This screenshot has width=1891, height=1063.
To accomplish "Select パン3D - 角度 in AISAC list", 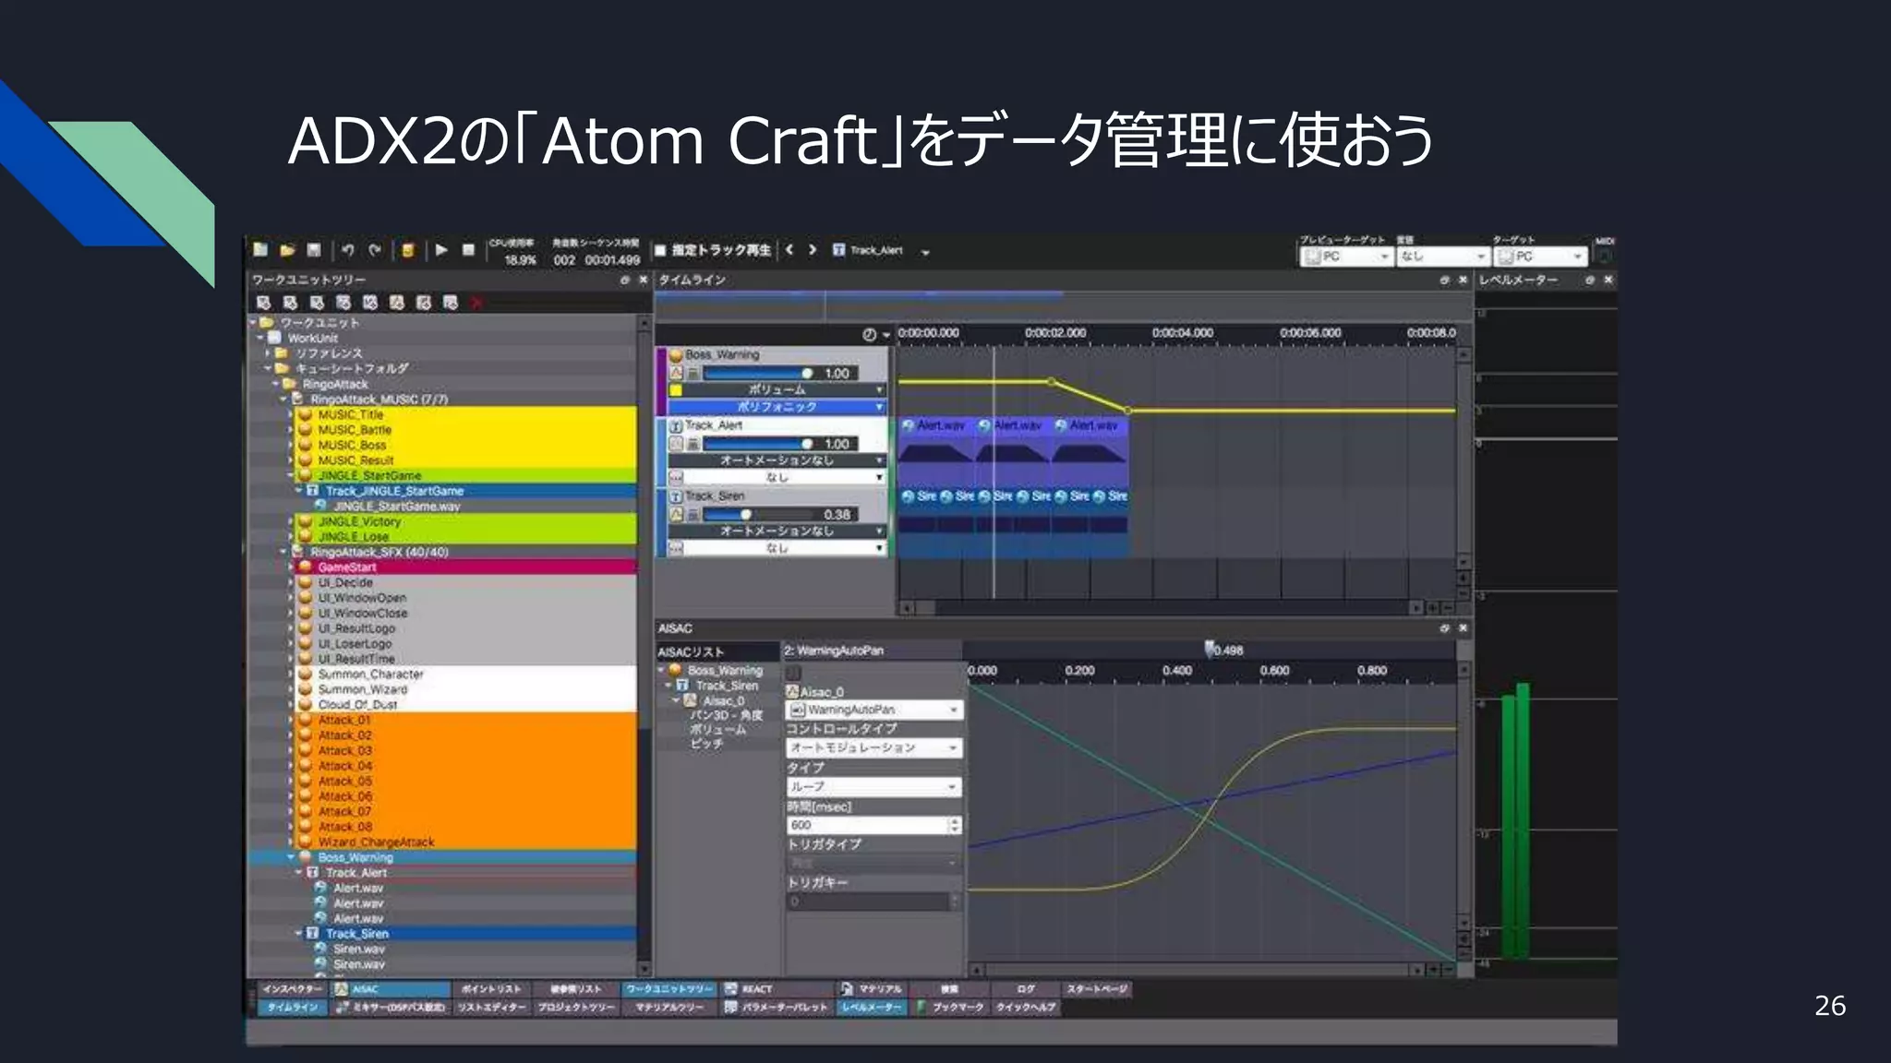I will (x=726, y=715).
